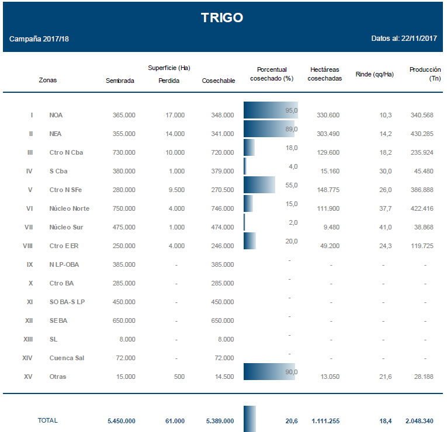Click the Rinde (qq/Ha) column header
Viewport: 447px width, 432px height.
tap(374, 74)
